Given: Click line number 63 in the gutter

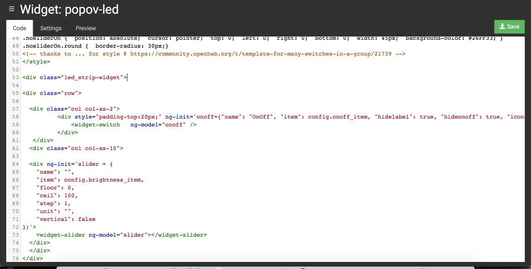Looking at the screenshot, I should tap(15, 156).
